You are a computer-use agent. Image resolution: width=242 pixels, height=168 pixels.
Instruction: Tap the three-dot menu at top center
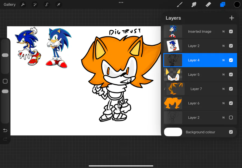121,2
